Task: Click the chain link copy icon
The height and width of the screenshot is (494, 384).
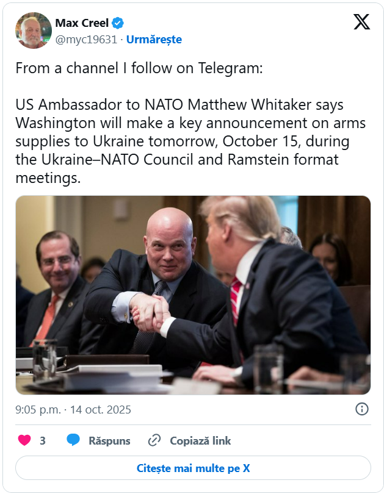Action: 154,440
